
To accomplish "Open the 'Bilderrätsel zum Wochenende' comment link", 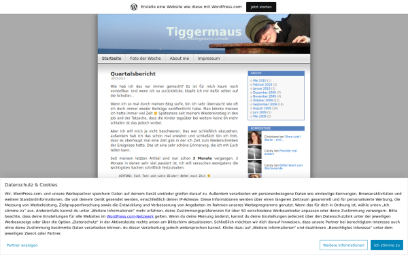I will (284, 167).
